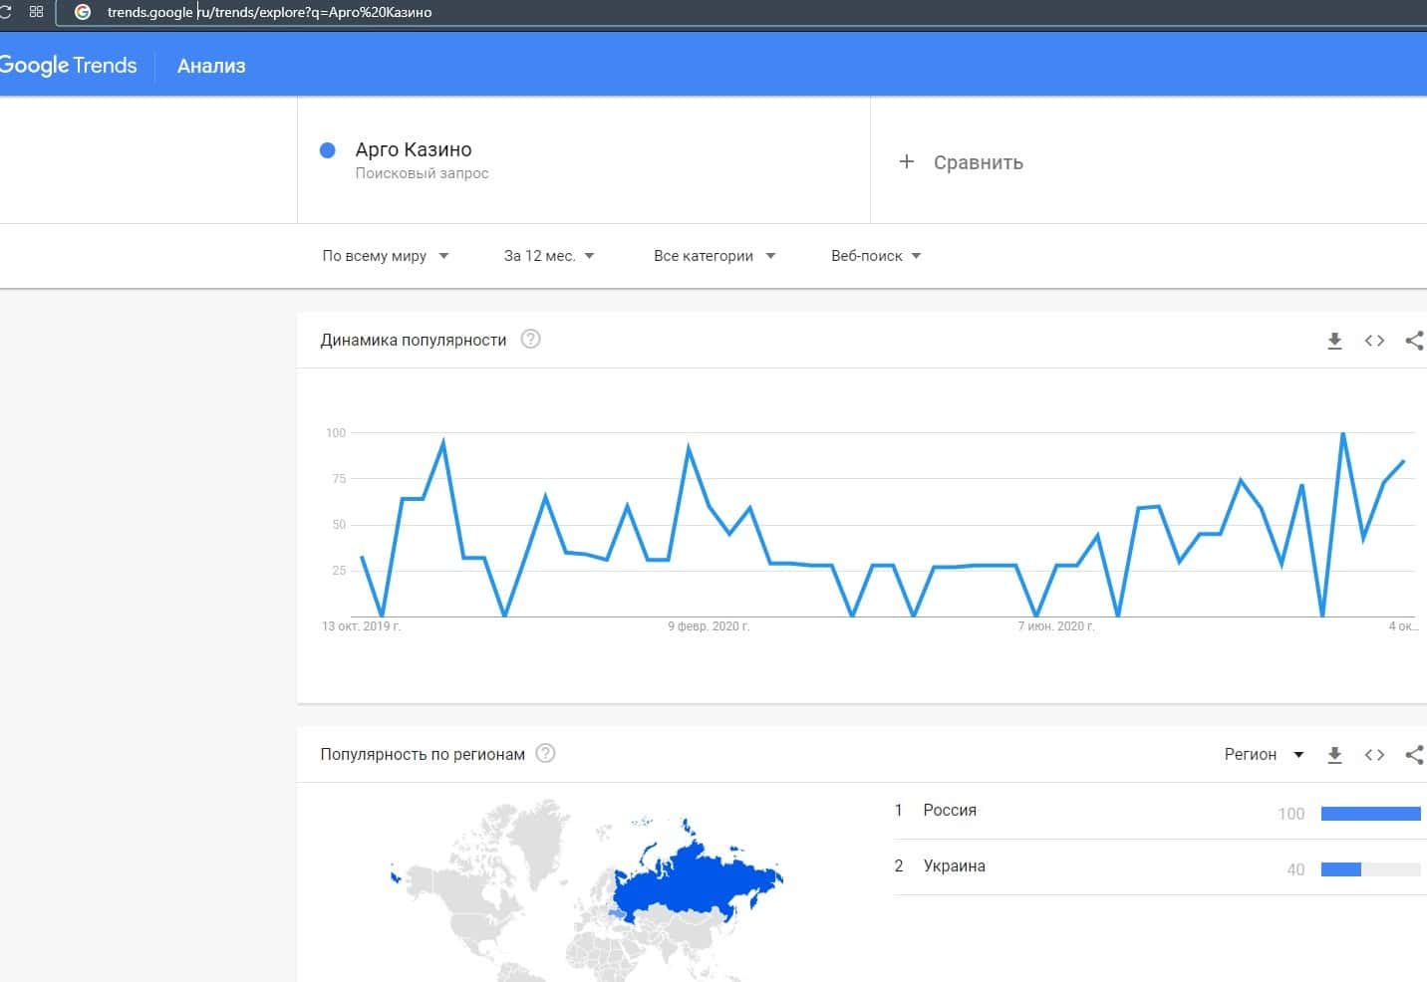Click Сравнить to add a comparison term
The height and width of the screenshot is (982, 1427).
point(962,162)
